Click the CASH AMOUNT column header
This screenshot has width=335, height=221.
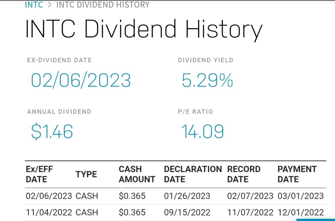tap(137, 174)
